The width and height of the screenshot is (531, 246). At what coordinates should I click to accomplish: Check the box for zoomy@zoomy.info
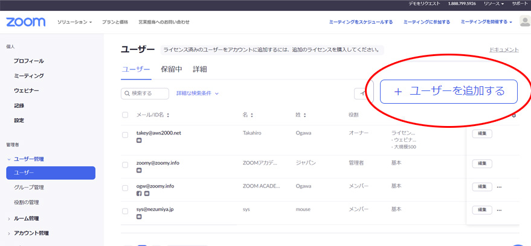(125, 165)
